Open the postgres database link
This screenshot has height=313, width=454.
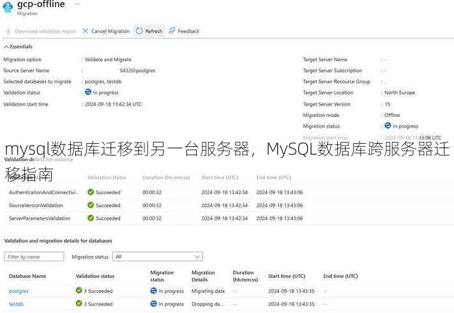[x=19, y=291]
